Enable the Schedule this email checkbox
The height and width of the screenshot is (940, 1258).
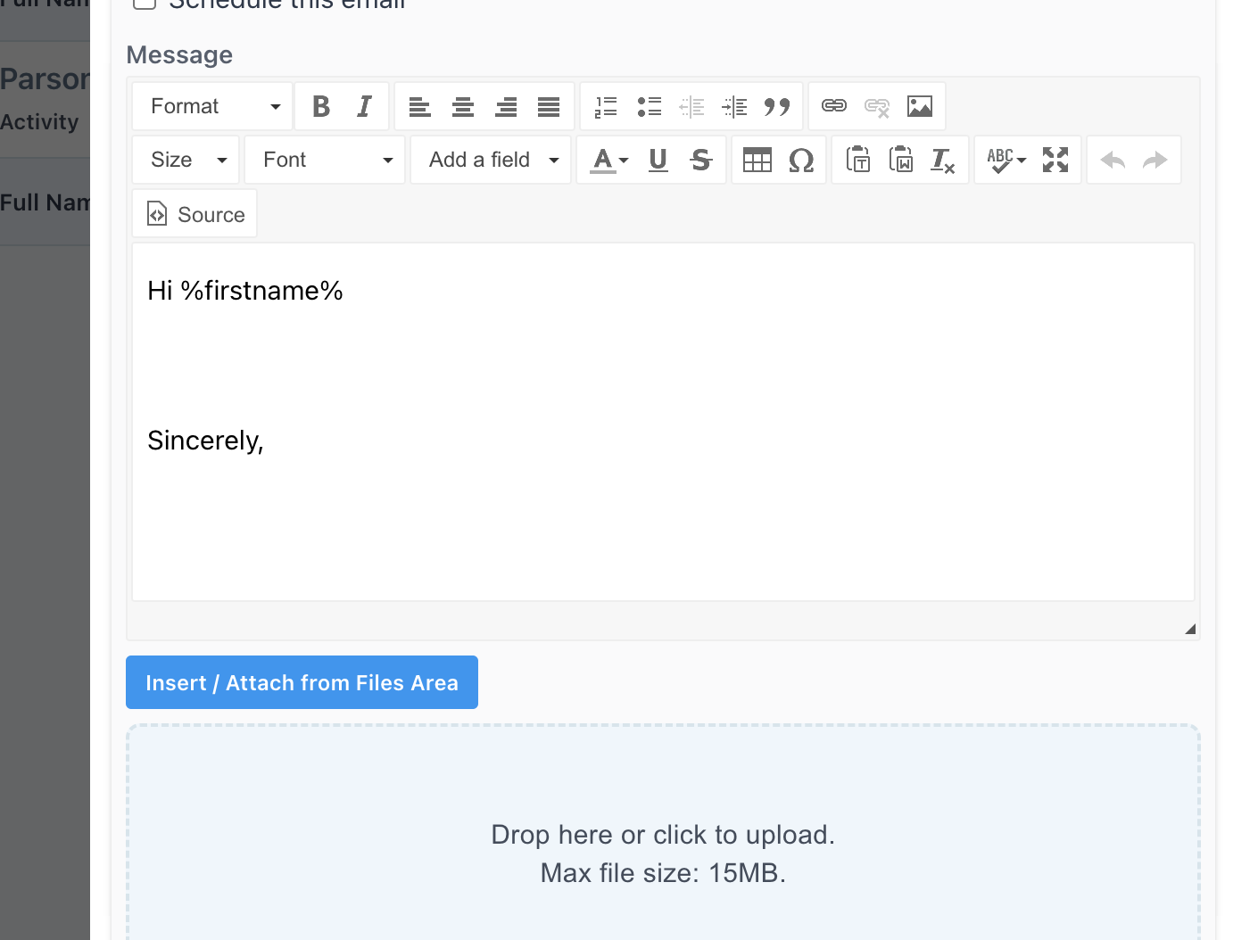(144, 4)
